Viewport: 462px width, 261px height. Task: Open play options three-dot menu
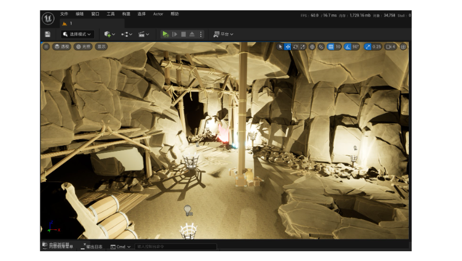[200, 34]
